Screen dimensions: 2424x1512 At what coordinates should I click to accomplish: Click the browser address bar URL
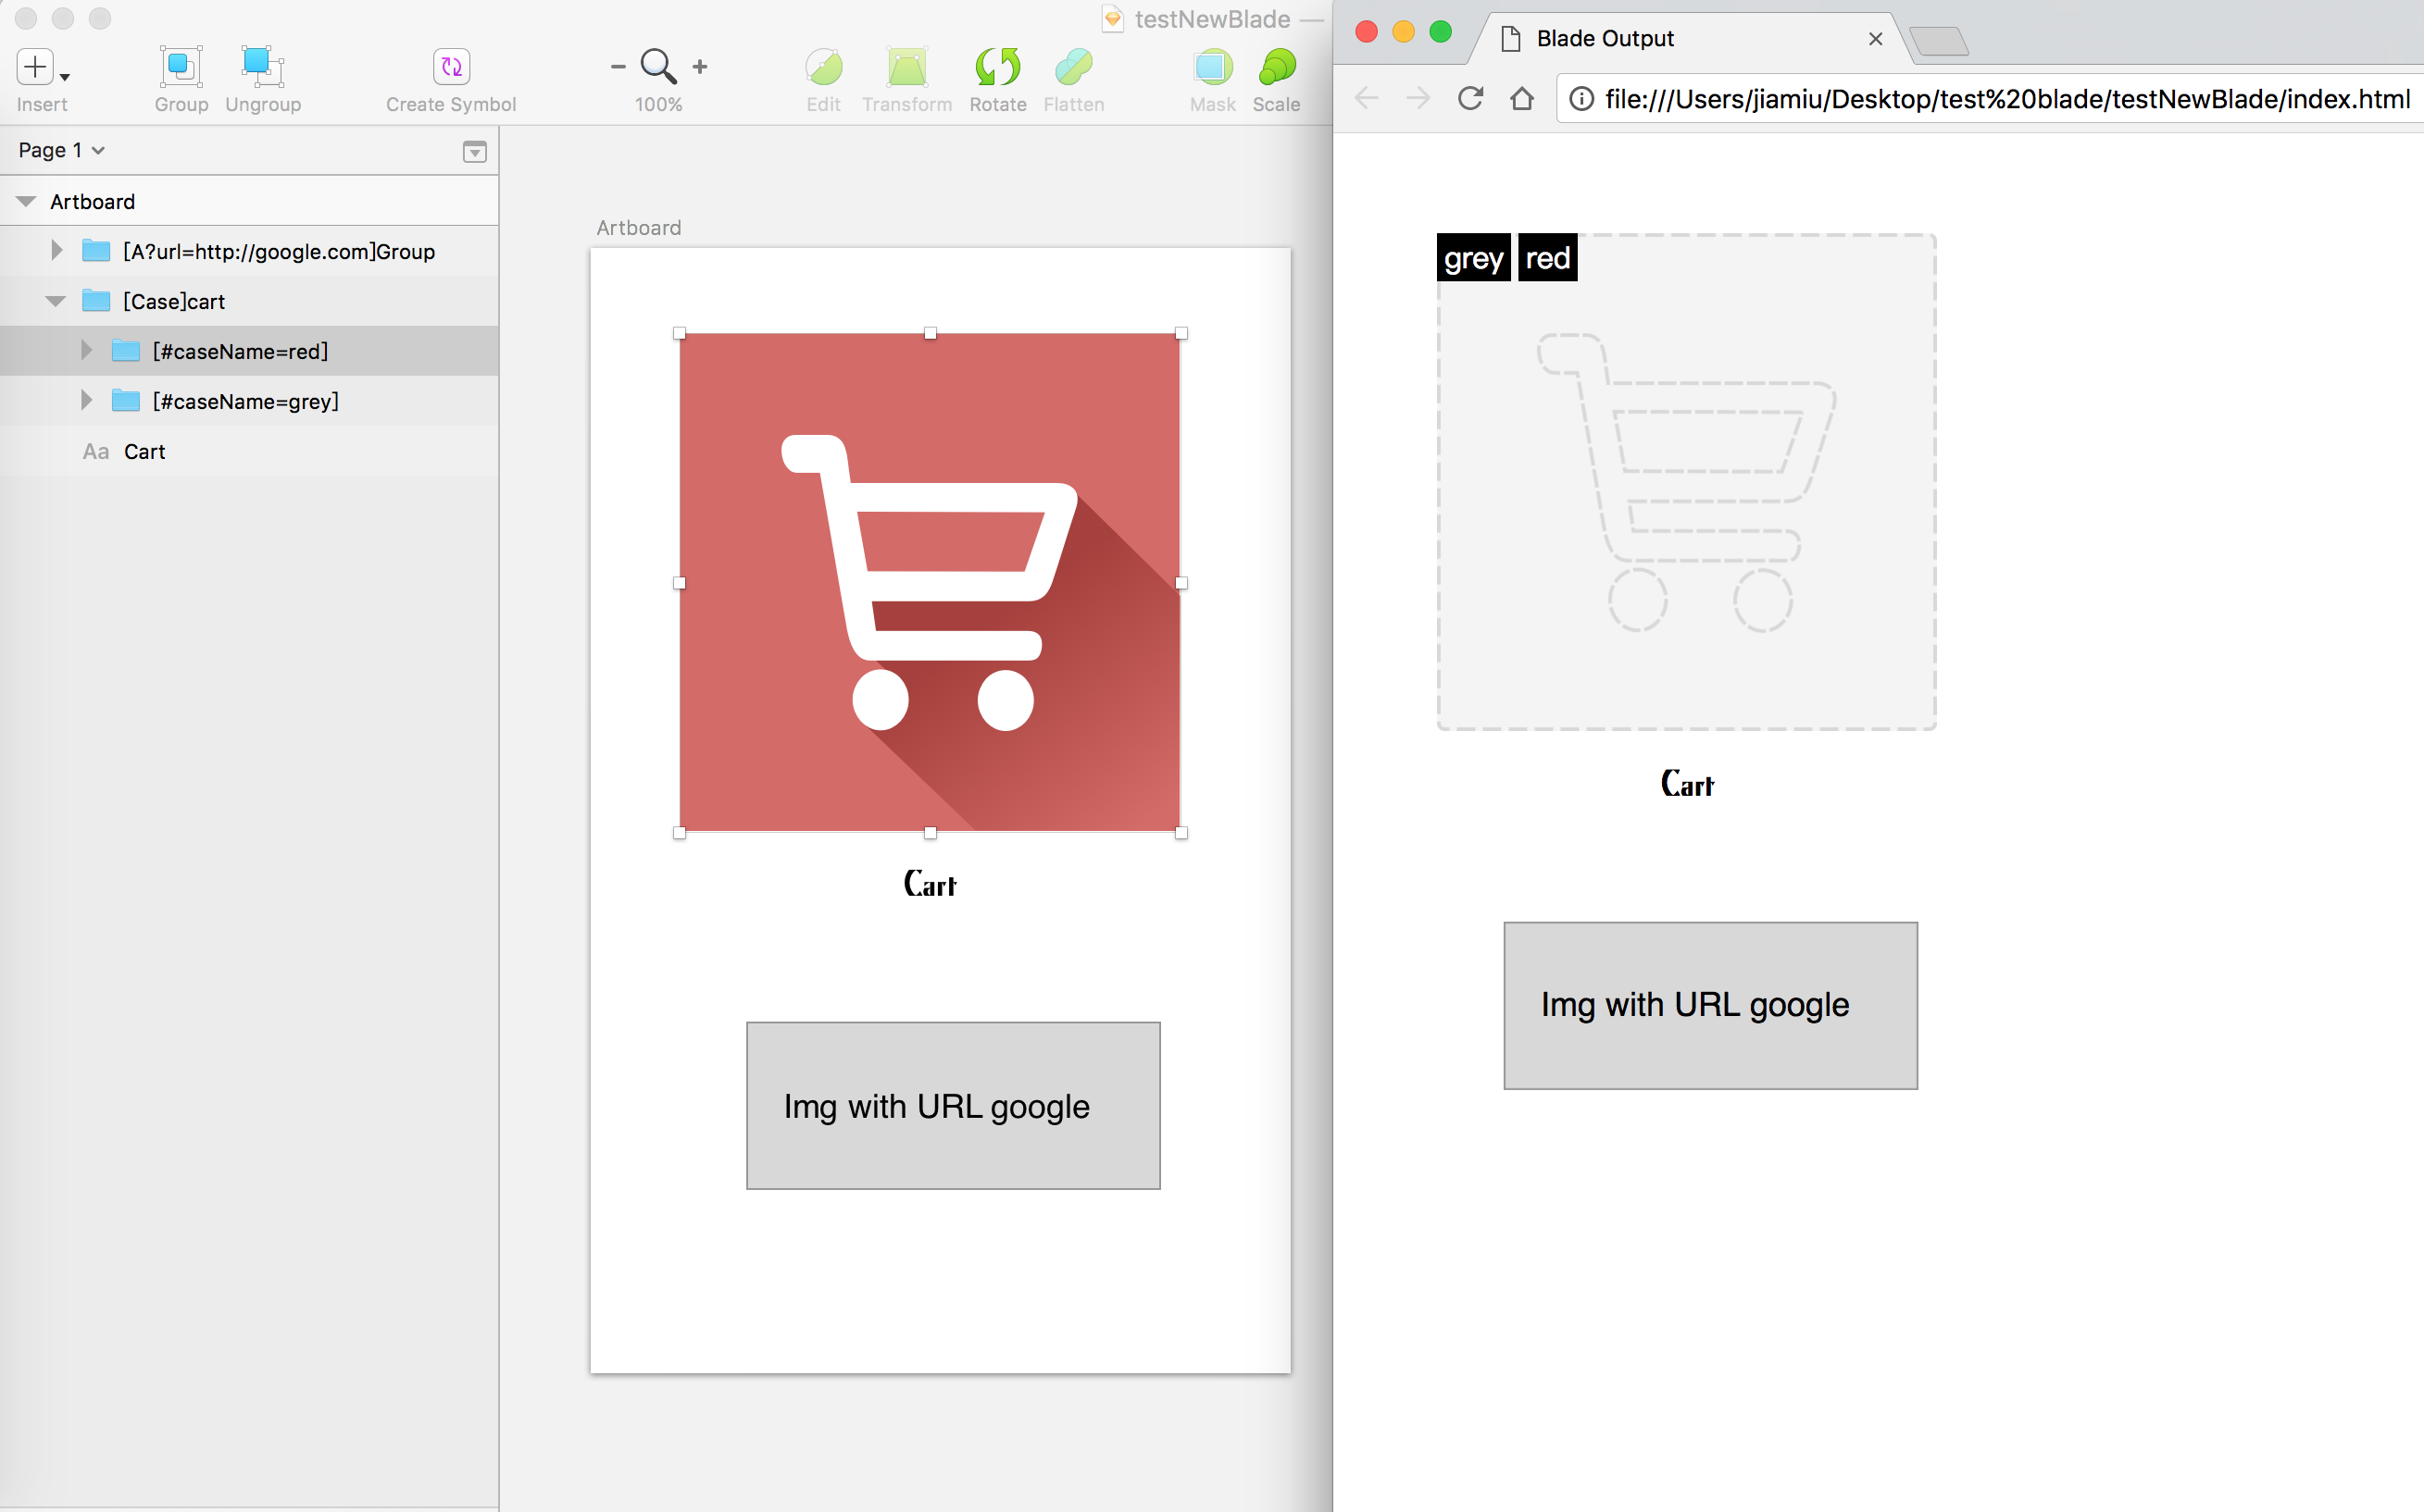[2005, 99]
